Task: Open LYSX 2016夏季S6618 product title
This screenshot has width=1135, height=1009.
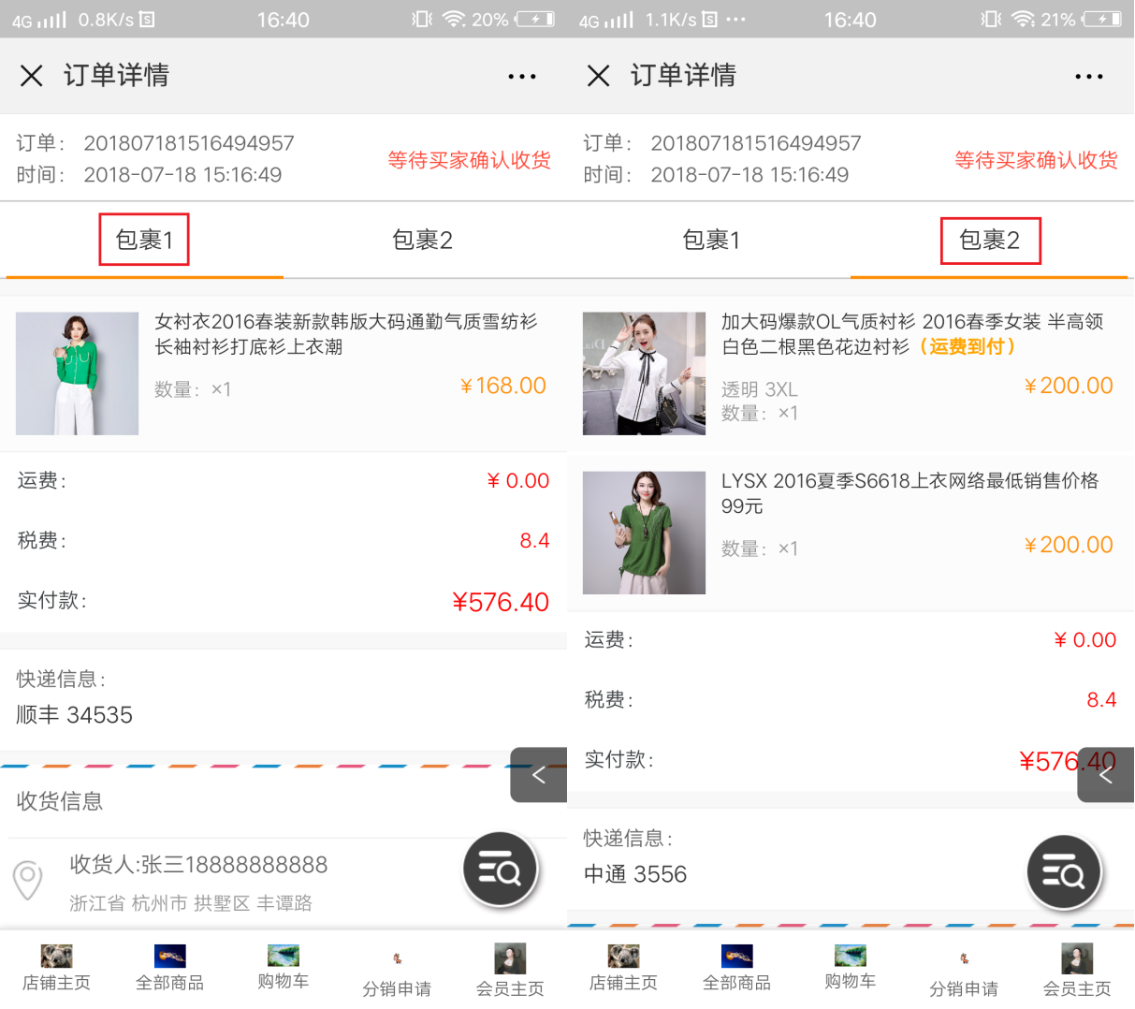Action: [909, 493]
